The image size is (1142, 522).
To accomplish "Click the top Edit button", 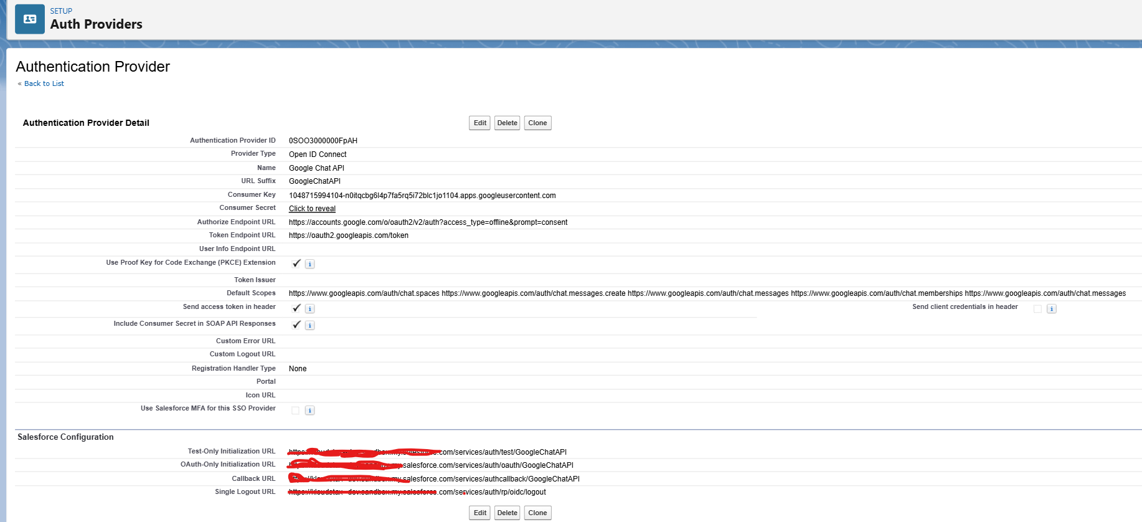I will (x=480, y=123).
